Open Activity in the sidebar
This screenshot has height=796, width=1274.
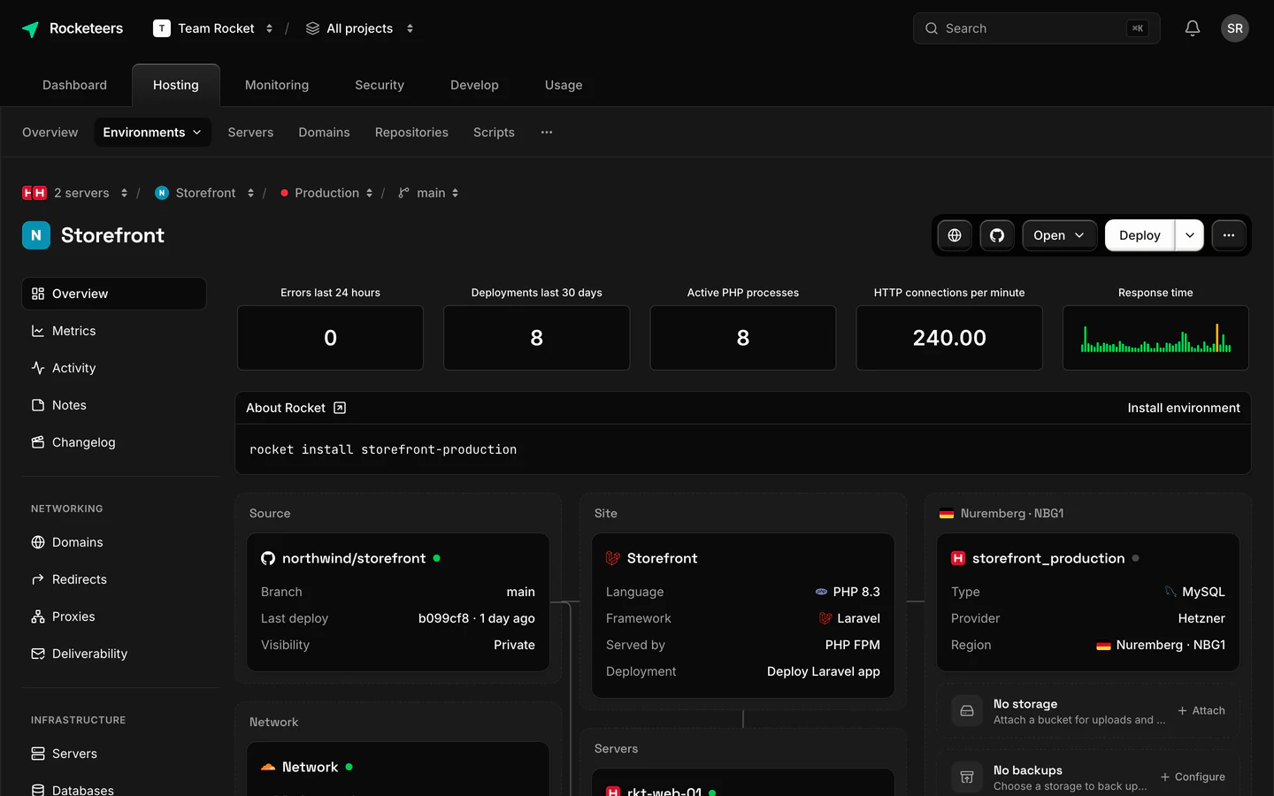[x=114, y=368]
